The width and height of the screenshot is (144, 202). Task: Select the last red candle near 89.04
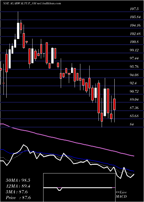[114, 104]
